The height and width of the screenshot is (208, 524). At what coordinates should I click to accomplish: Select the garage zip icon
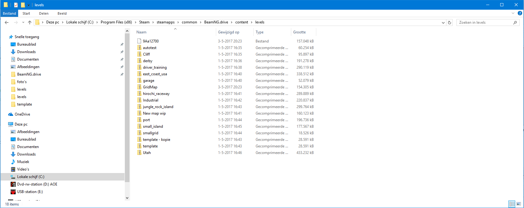(x=140, y=80)
